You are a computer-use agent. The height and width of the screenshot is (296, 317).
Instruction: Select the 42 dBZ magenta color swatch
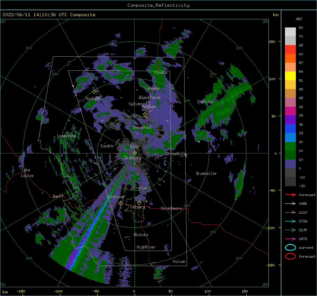tap(290, 111)
